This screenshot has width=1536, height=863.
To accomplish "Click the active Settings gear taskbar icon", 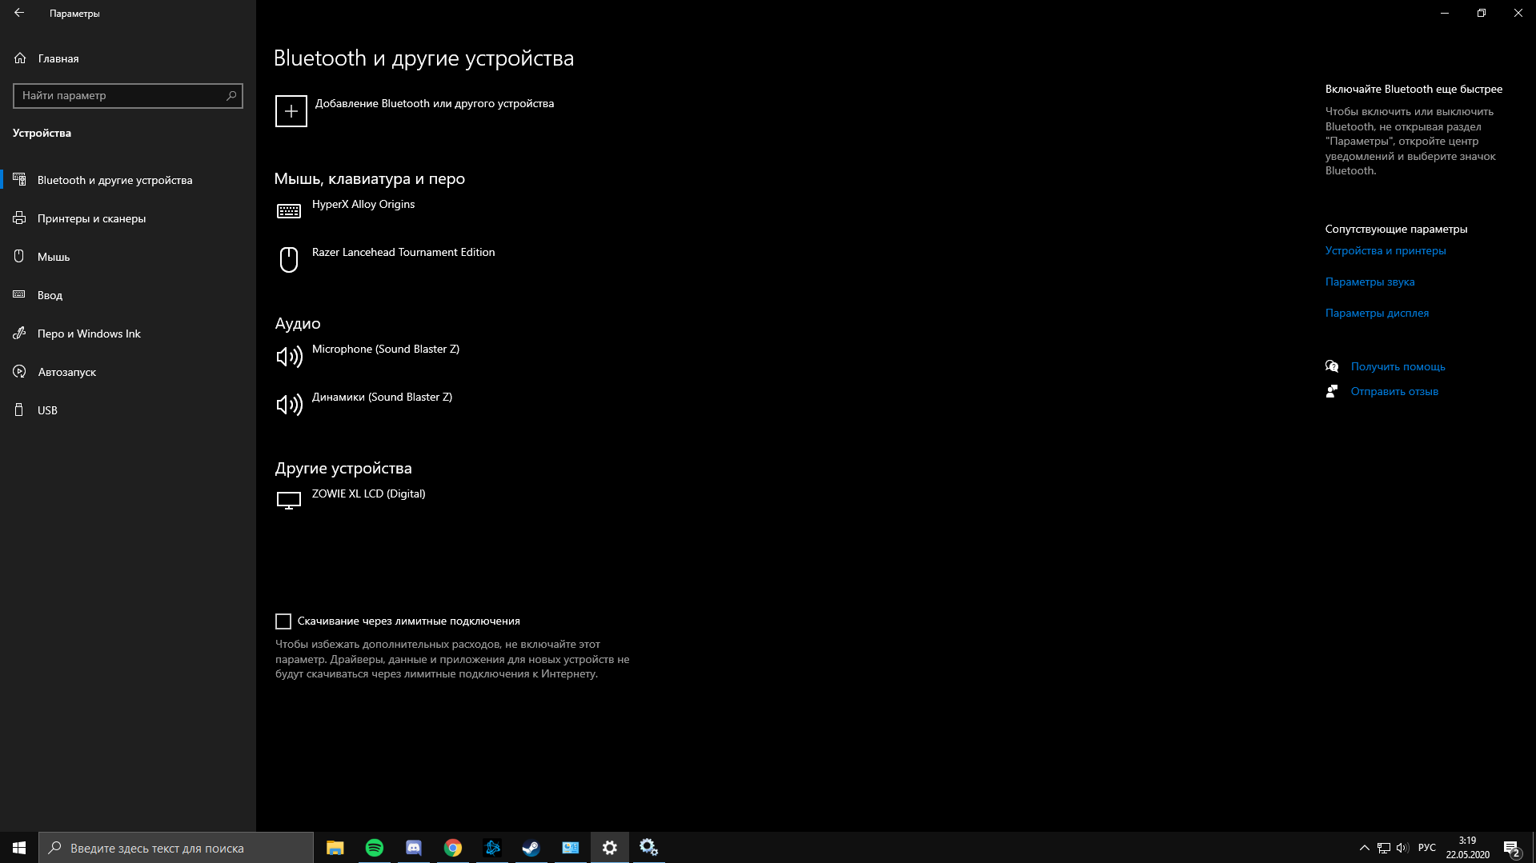I will coord(610,848).
